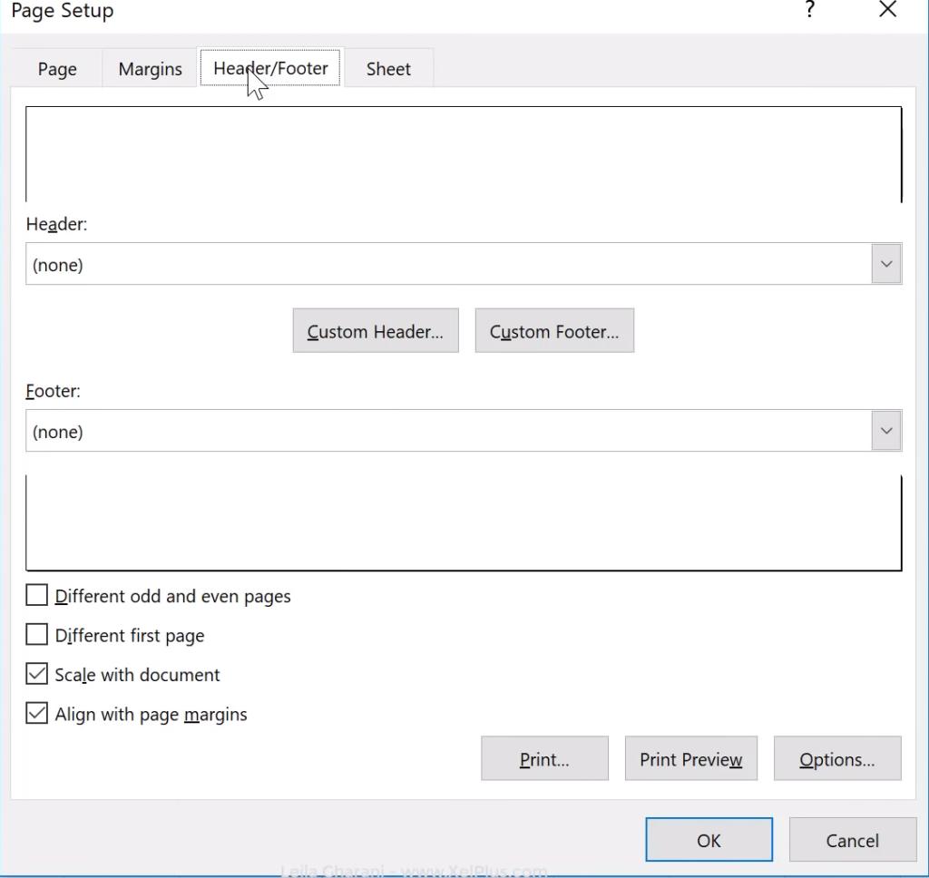Click inside the header preview area
Screen dimensions: 929x878
tap(464, 152)
